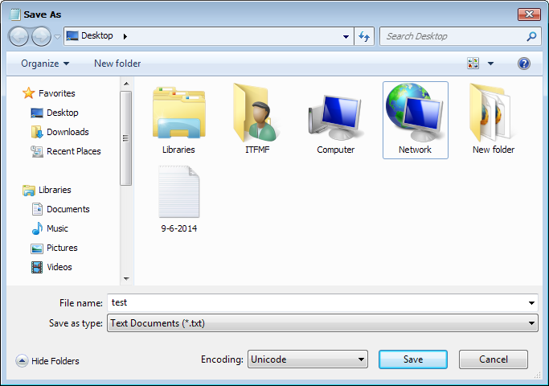549x386 pixels.
Task: Click New folder in the toolbar
Action: coord(117,64)
